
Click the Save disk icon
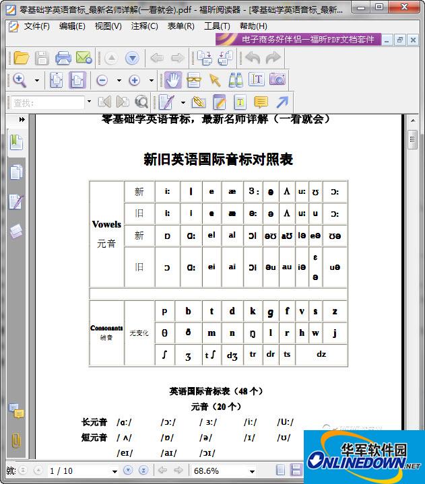click(x=42, y=58)
